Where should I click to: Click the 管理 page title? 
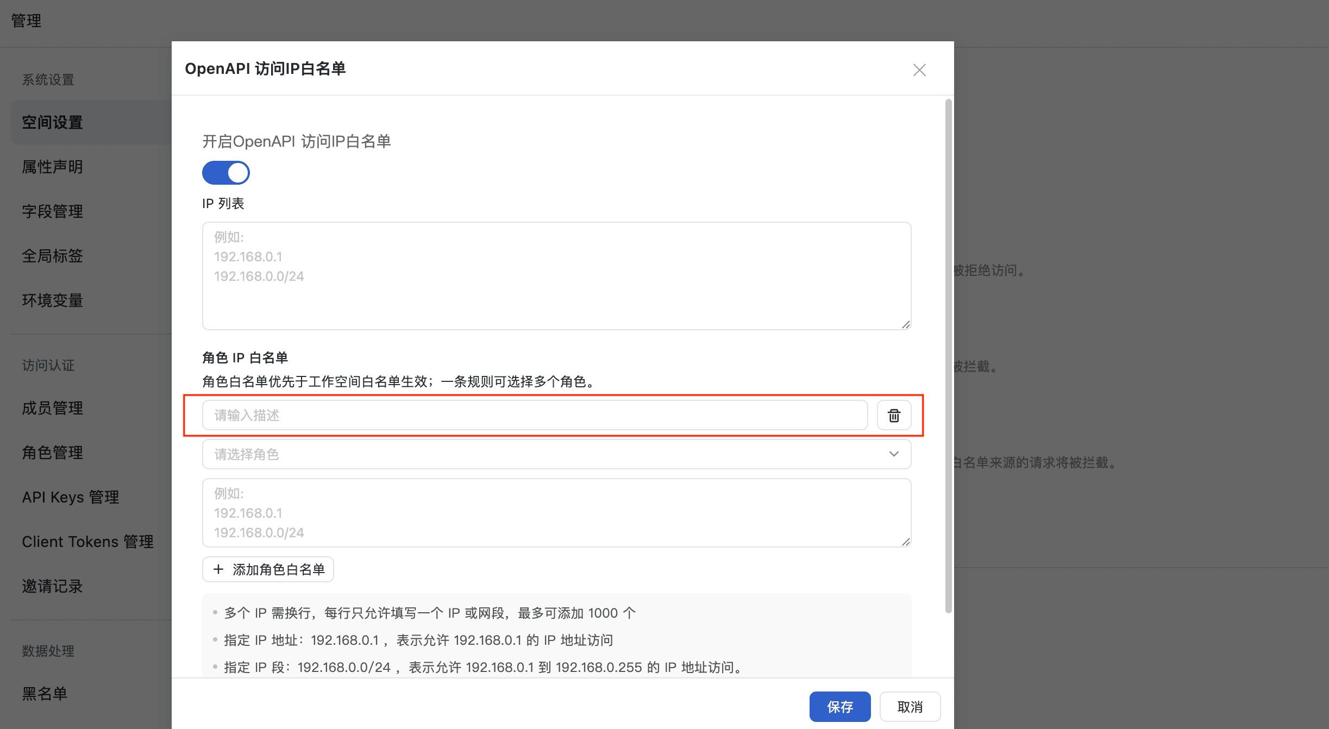click(x=26, y=21)
